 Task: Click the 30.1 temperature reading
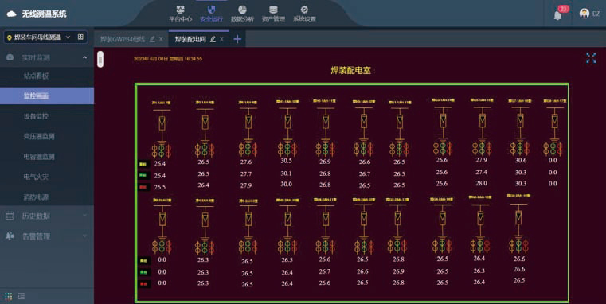coord(287,173)
